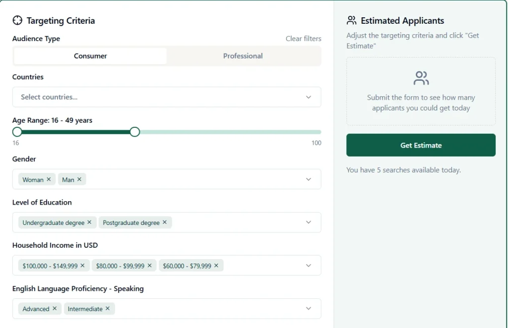Remove the "Woman" gender chip
Screen dimensions: 508x328
pyautogui.click(x=48, y=179)
